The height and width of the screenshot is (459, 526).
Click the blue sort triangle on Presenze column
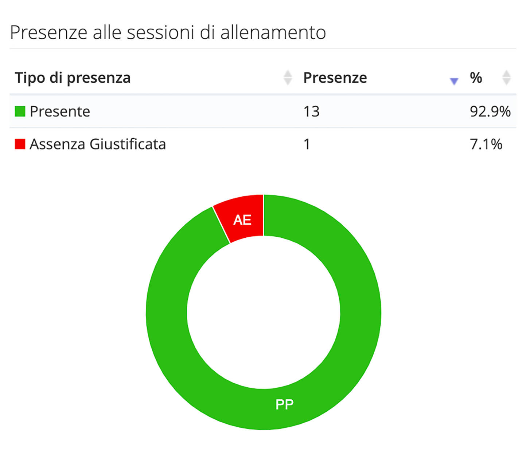453,81
